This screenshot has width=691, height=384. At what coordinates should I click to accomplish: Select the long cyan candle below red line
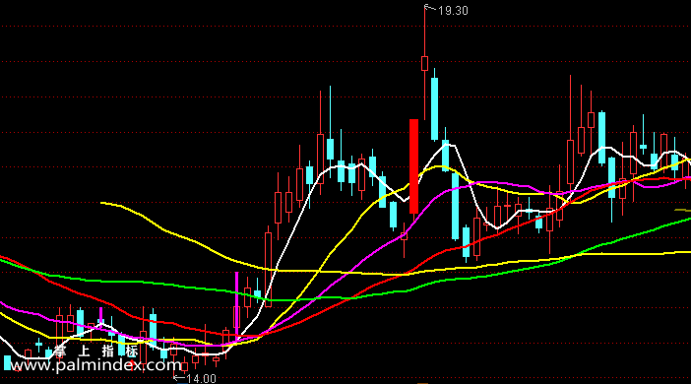pyautogui.click(x=455, y=206)
